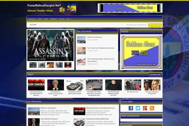Click the SON DAKİKA thumbnail in Son Eklenenler
Screen dimensions: 189x126
point(79,111)
